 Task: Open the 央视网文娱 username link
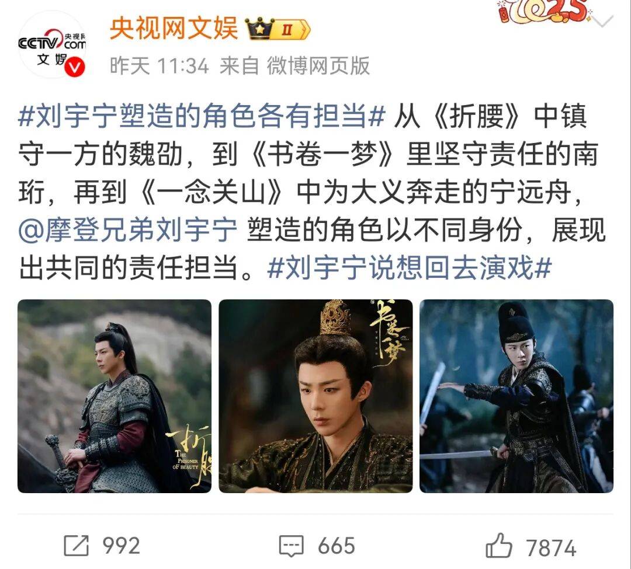pos(174,29)
